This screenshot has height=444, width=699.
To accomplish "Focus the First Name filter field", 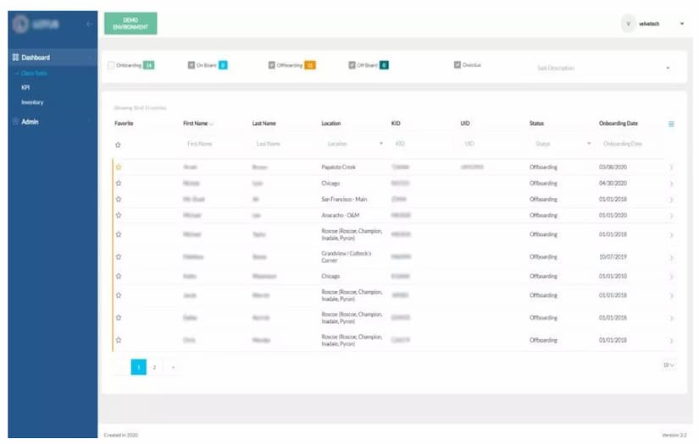I will [x=214, y=144].
